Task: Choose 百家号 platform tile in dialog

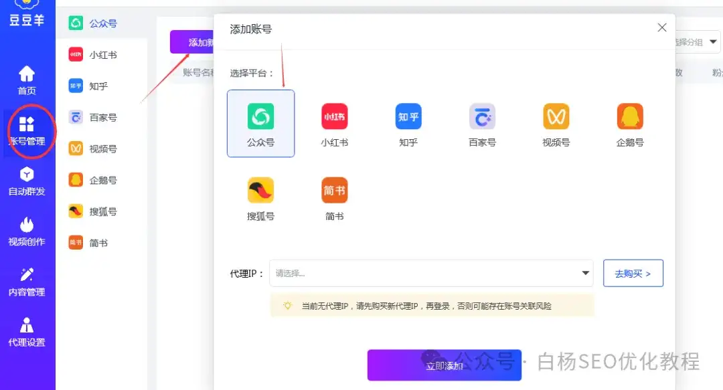Action: pos(482,124)
